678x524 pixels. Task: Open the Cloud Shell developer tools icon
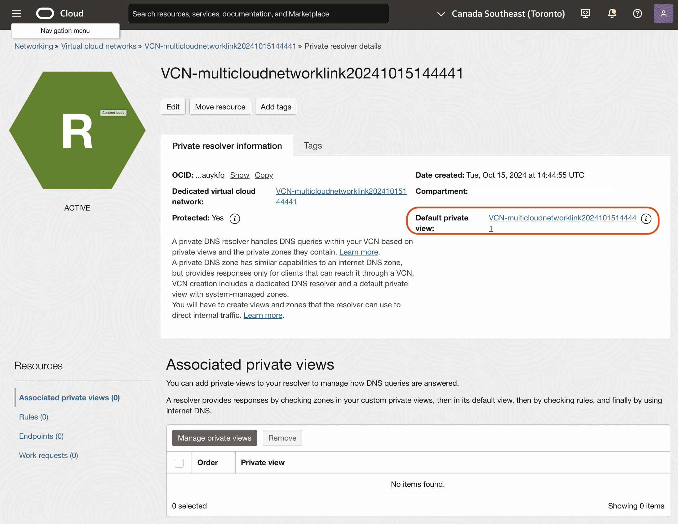[x=585, y=13]
